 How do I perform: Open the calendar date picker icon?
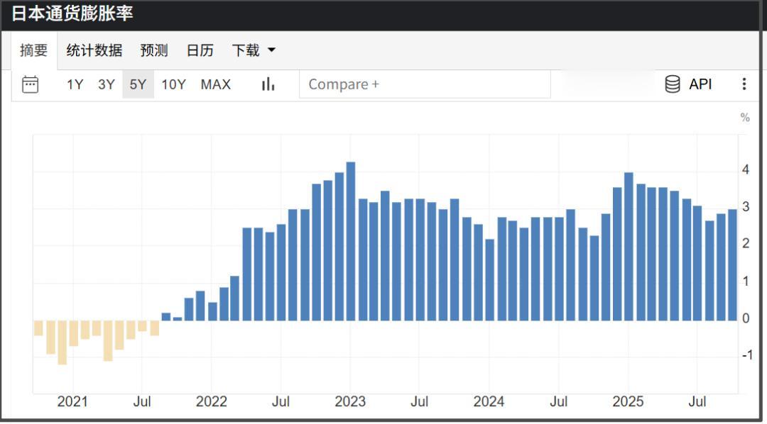click(x=30, y=84)
